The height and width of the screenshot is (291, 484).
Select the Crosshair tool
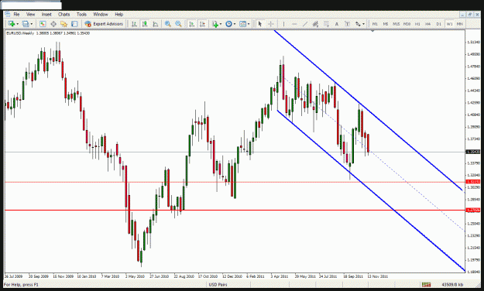[271, 24]
